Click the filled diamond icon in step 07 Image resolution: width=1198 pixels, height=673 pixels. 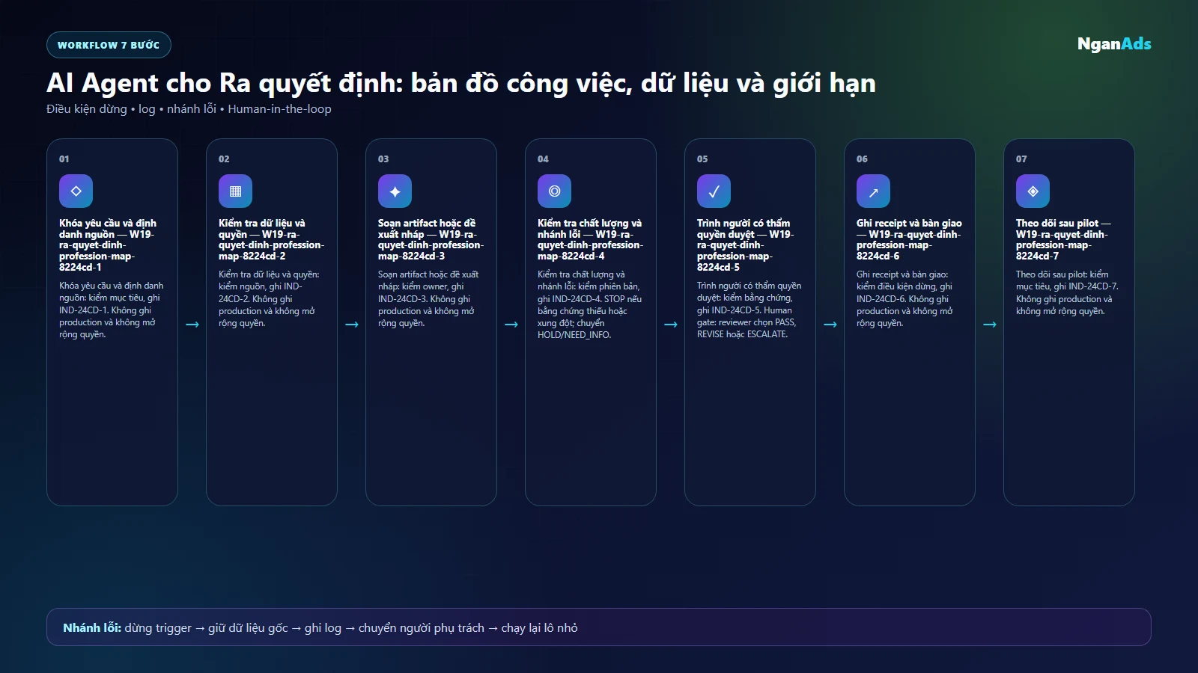[x=1033, y=191]
